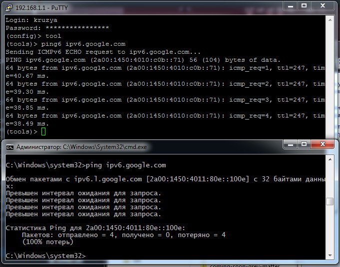This screenshot has width=340, height=267.
Task: Click the 'Пакетов: отправлено = 4' line in cmd
Action: 124,235
